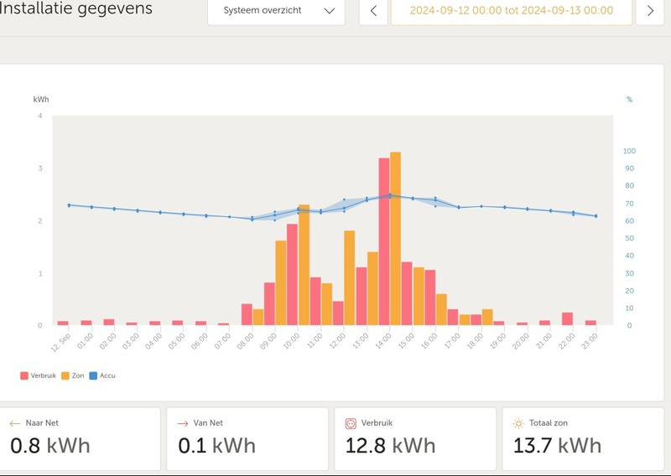Click the Verbruik socket icon
The width and height of the screenshot is (671, 476).
point(351,424)
